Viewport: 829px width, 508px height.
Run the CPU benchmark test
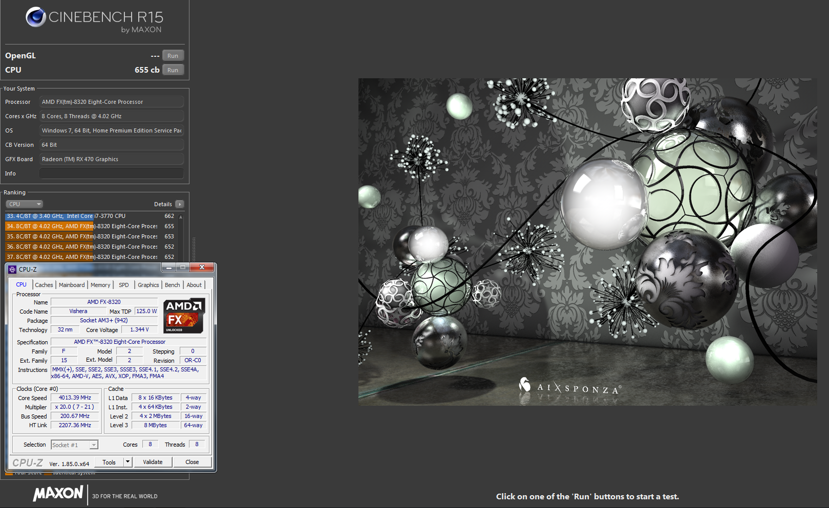(x=173, y=70)
